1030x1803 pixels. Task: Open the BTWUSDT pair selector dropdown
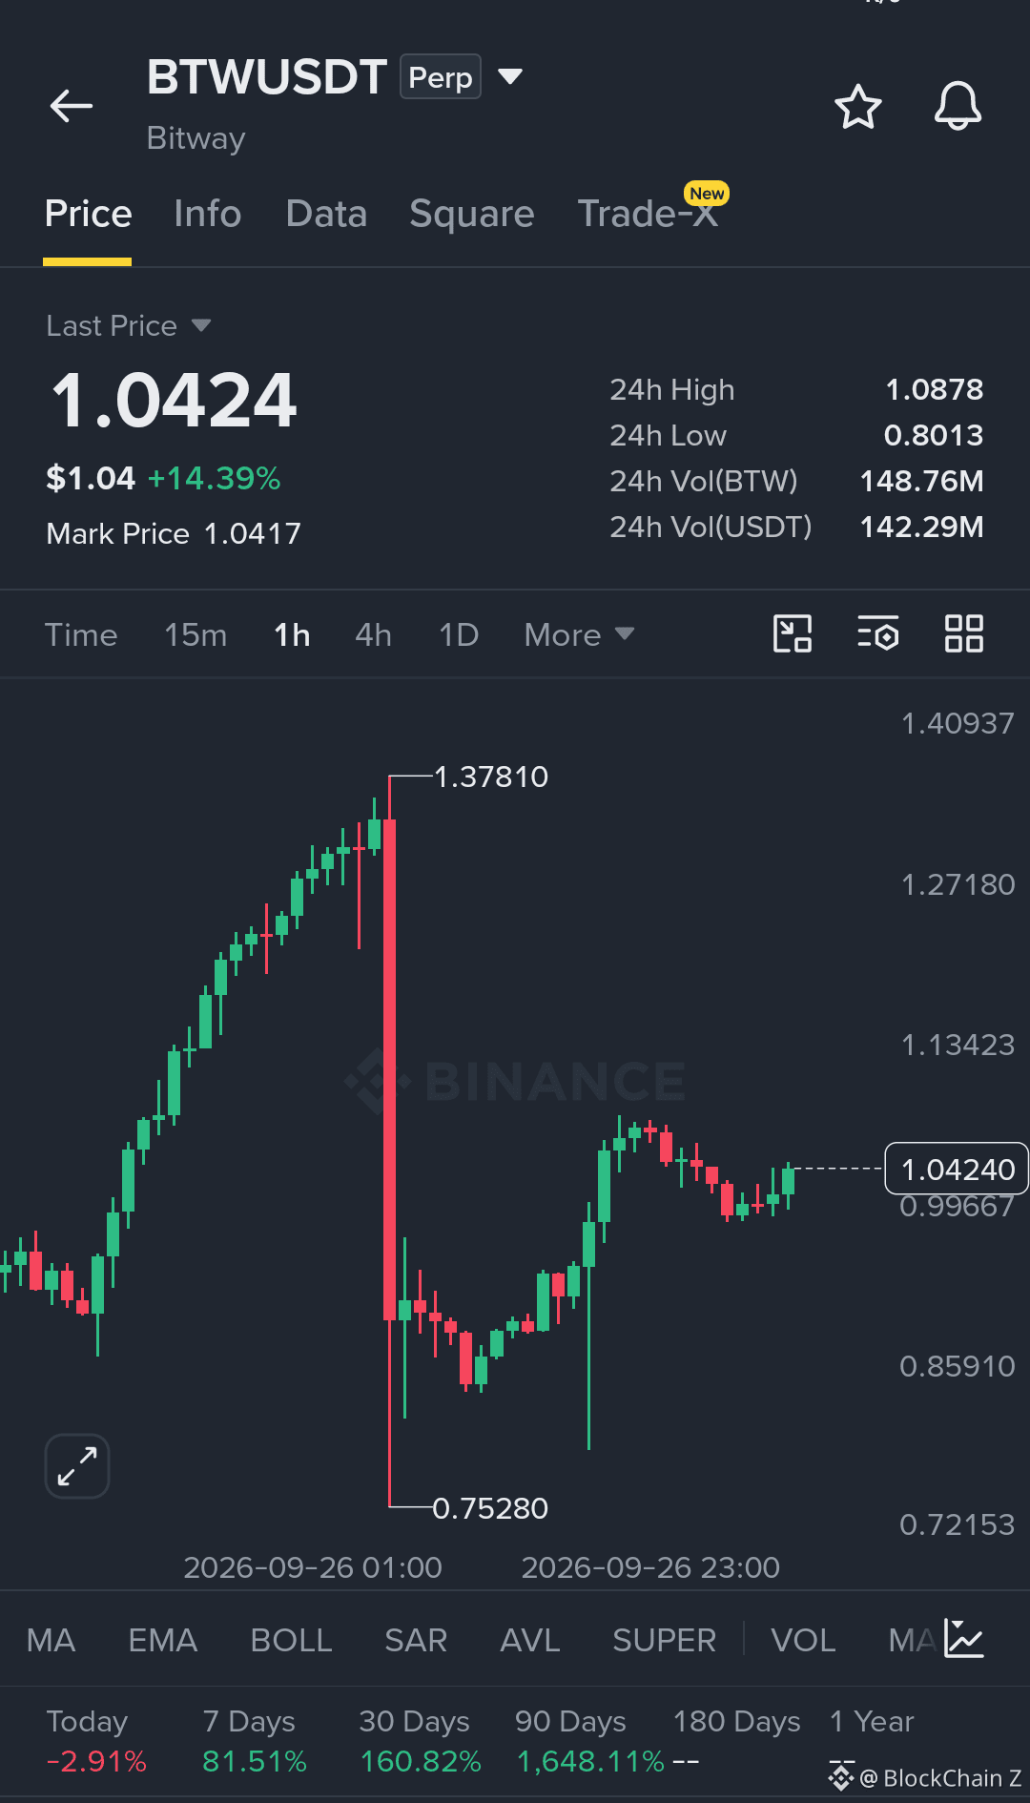pos(510,76)
